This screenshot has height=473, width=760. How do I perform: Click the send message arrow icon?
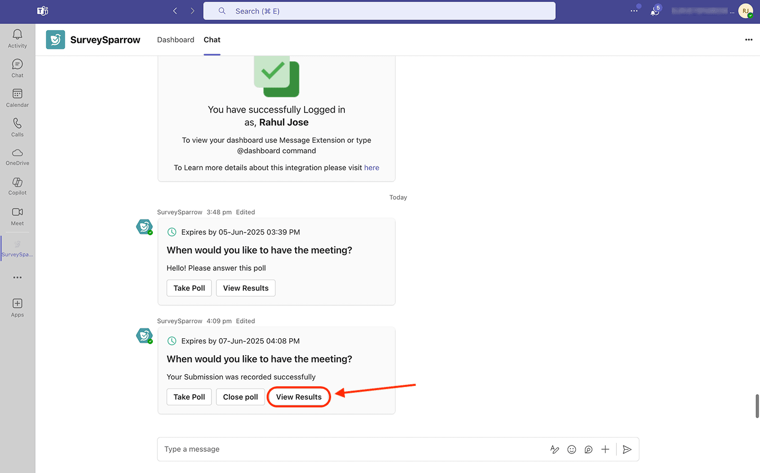[x=627, y=449]
